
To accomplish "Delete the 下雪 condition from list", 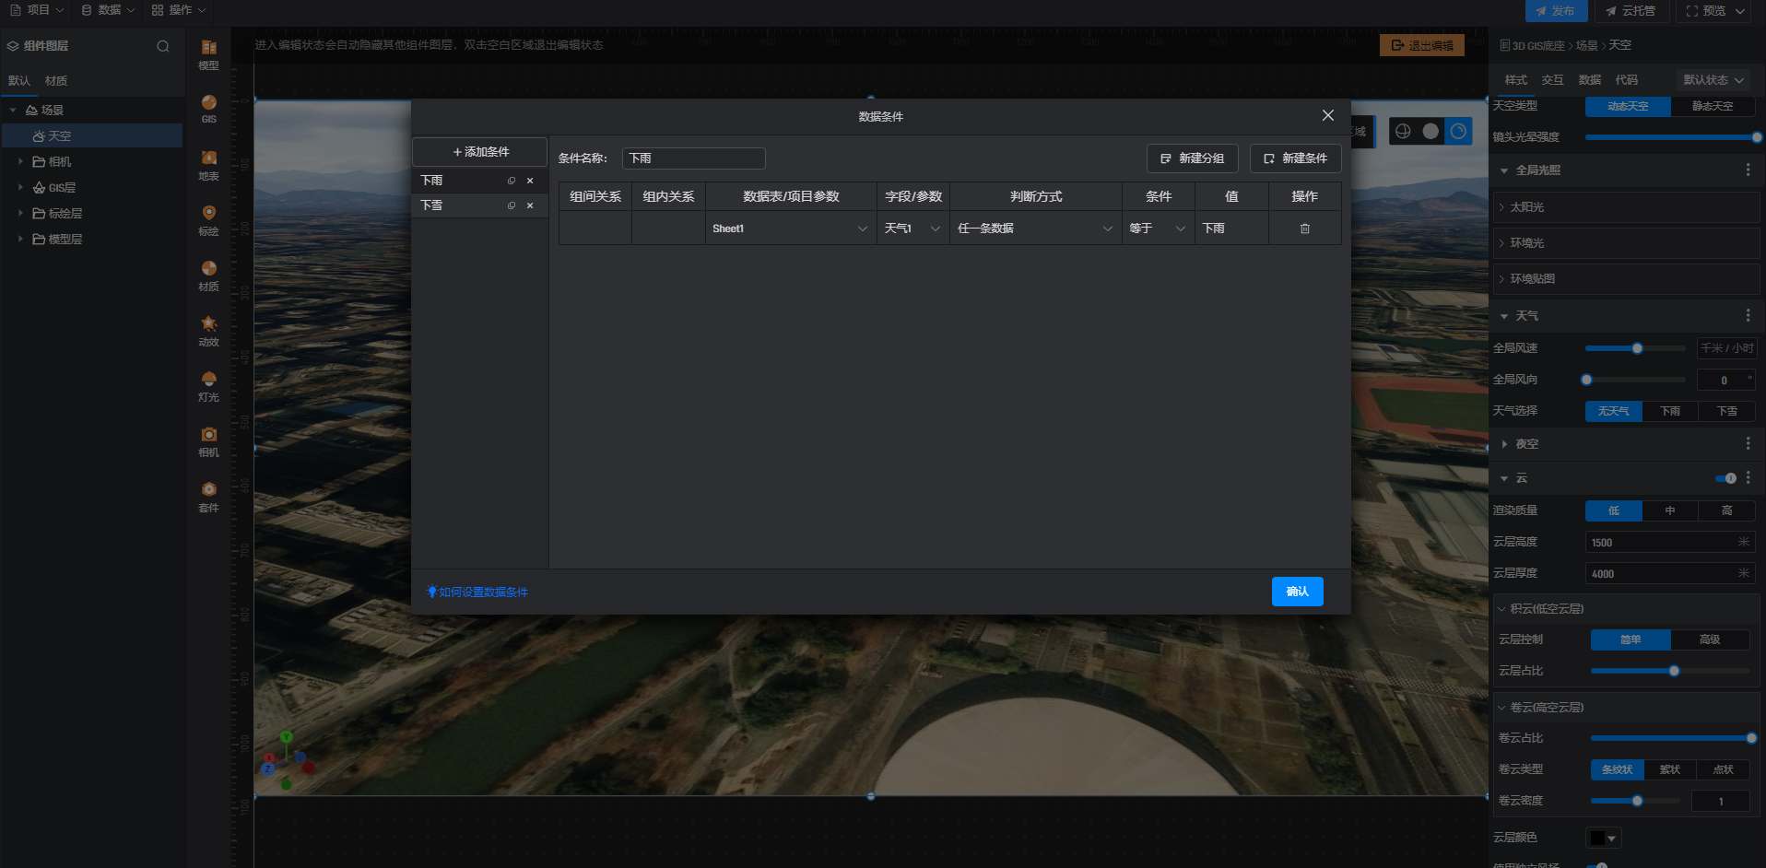I will pos(530,205).
